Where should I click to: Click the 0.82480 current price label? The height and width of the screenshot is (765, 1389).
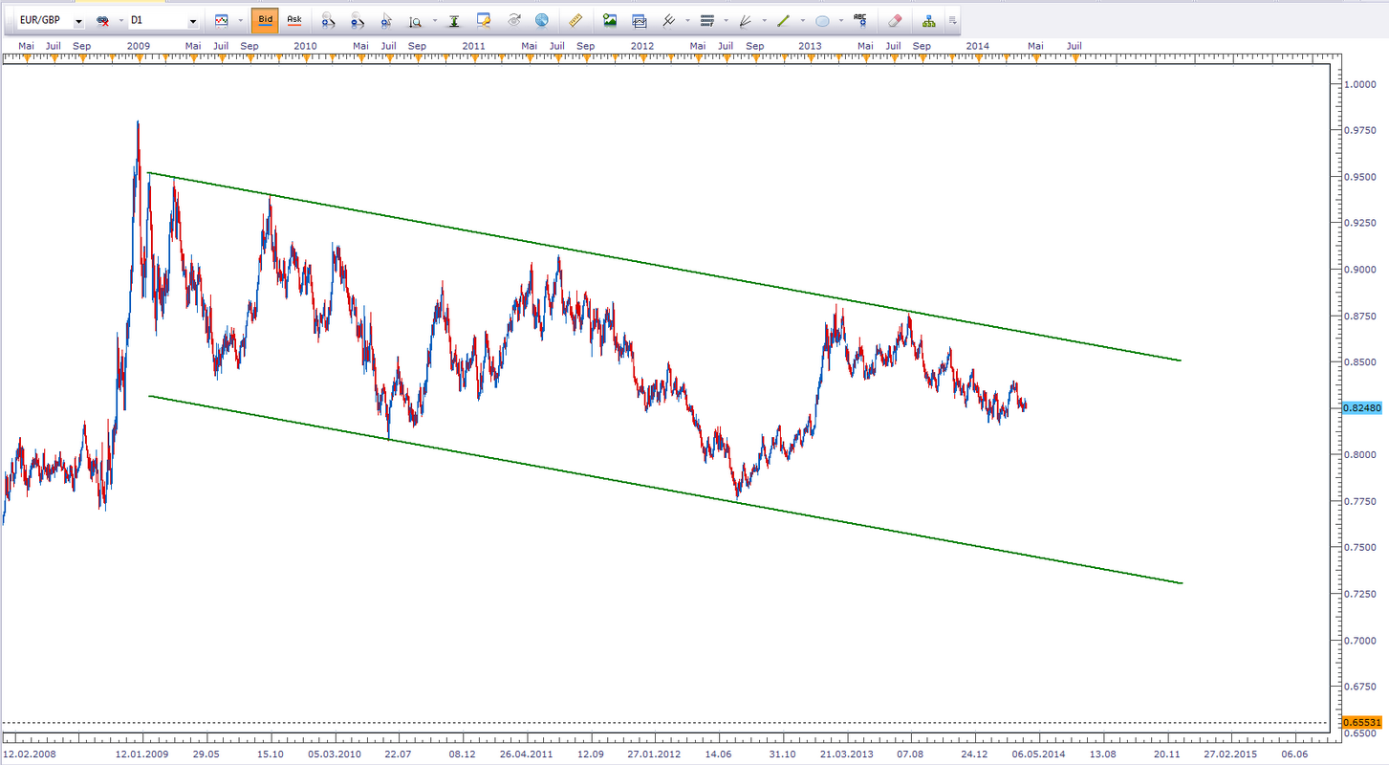click(1361, 408)
